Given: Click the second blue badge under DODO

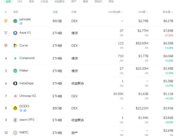Looking at the screenshot, I should [25, 111].
